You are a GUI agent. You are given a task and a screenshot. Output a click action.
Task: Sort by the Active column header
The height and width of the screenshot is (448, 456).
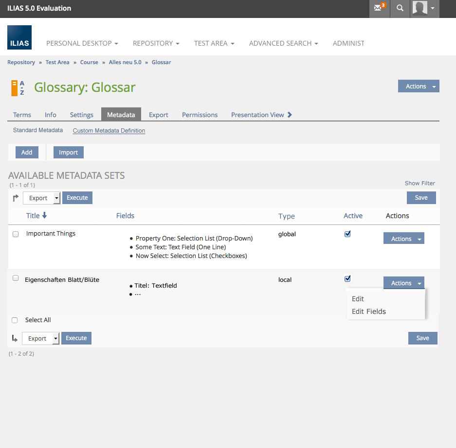tap(353, 215)
